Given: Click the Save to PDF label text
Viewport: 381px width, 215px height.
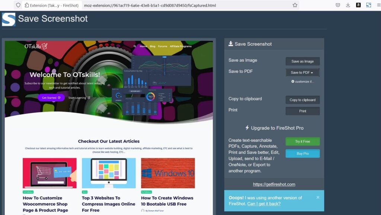Looking at the screenshot, I should 241,71.
